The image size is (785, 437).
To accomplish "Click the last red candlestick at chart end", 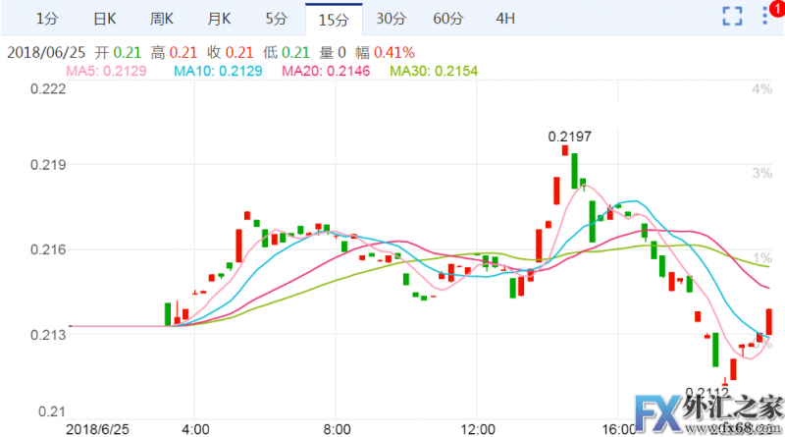I will pyautogui.click(x=768, y=322).
